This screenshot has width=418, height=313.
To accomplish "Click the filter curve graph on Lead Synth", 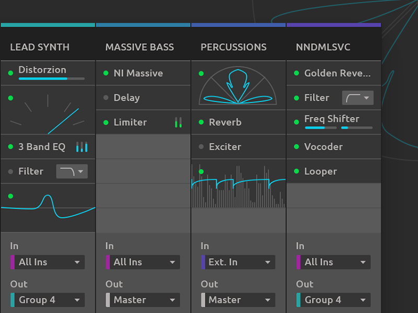I will pos(48,205).
